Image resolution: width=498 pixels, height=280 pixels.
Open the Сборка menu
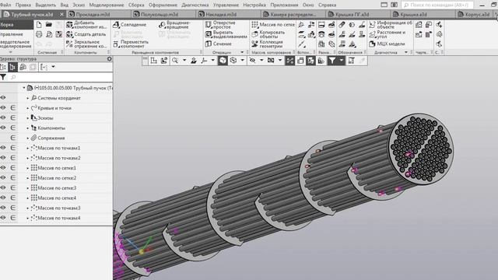[x=136, y=5]
